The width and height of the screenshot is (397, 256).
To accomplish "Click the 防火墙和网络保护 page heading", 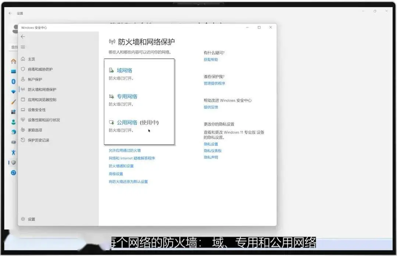I will pyautogui.click(x=146, y=42).
